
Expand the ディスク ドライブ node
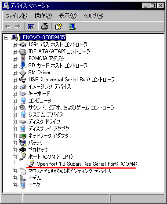(15, 122)
